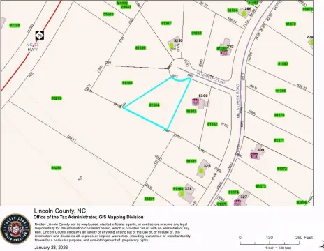The image size is (324, 251).
Task: Select parcel label 91385
Action: point(127,83)
